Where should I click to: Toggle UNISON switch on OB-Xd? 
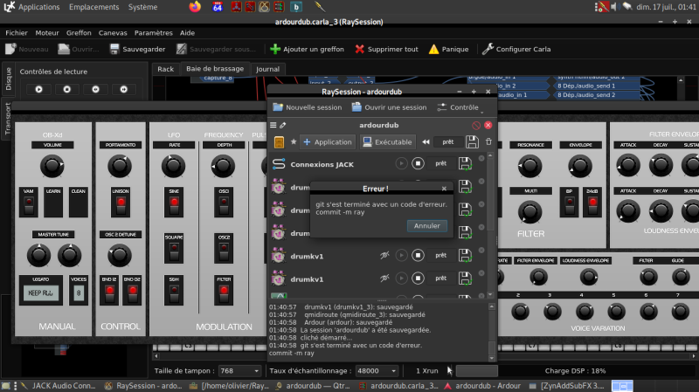point(121,206)
